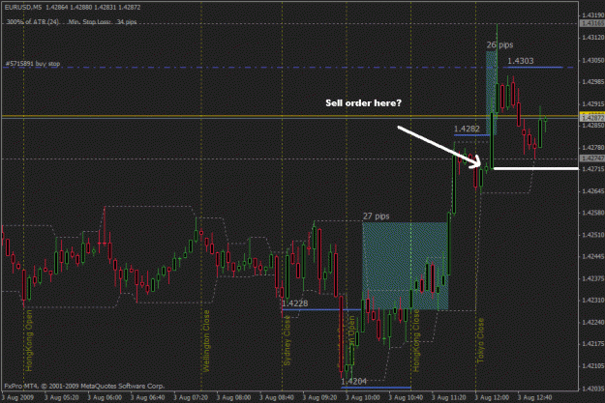Viewport: 605px width, 403px height.
Task: Click '3 Aug 10:00' on the time axis
Action: (x=363, y=397)
